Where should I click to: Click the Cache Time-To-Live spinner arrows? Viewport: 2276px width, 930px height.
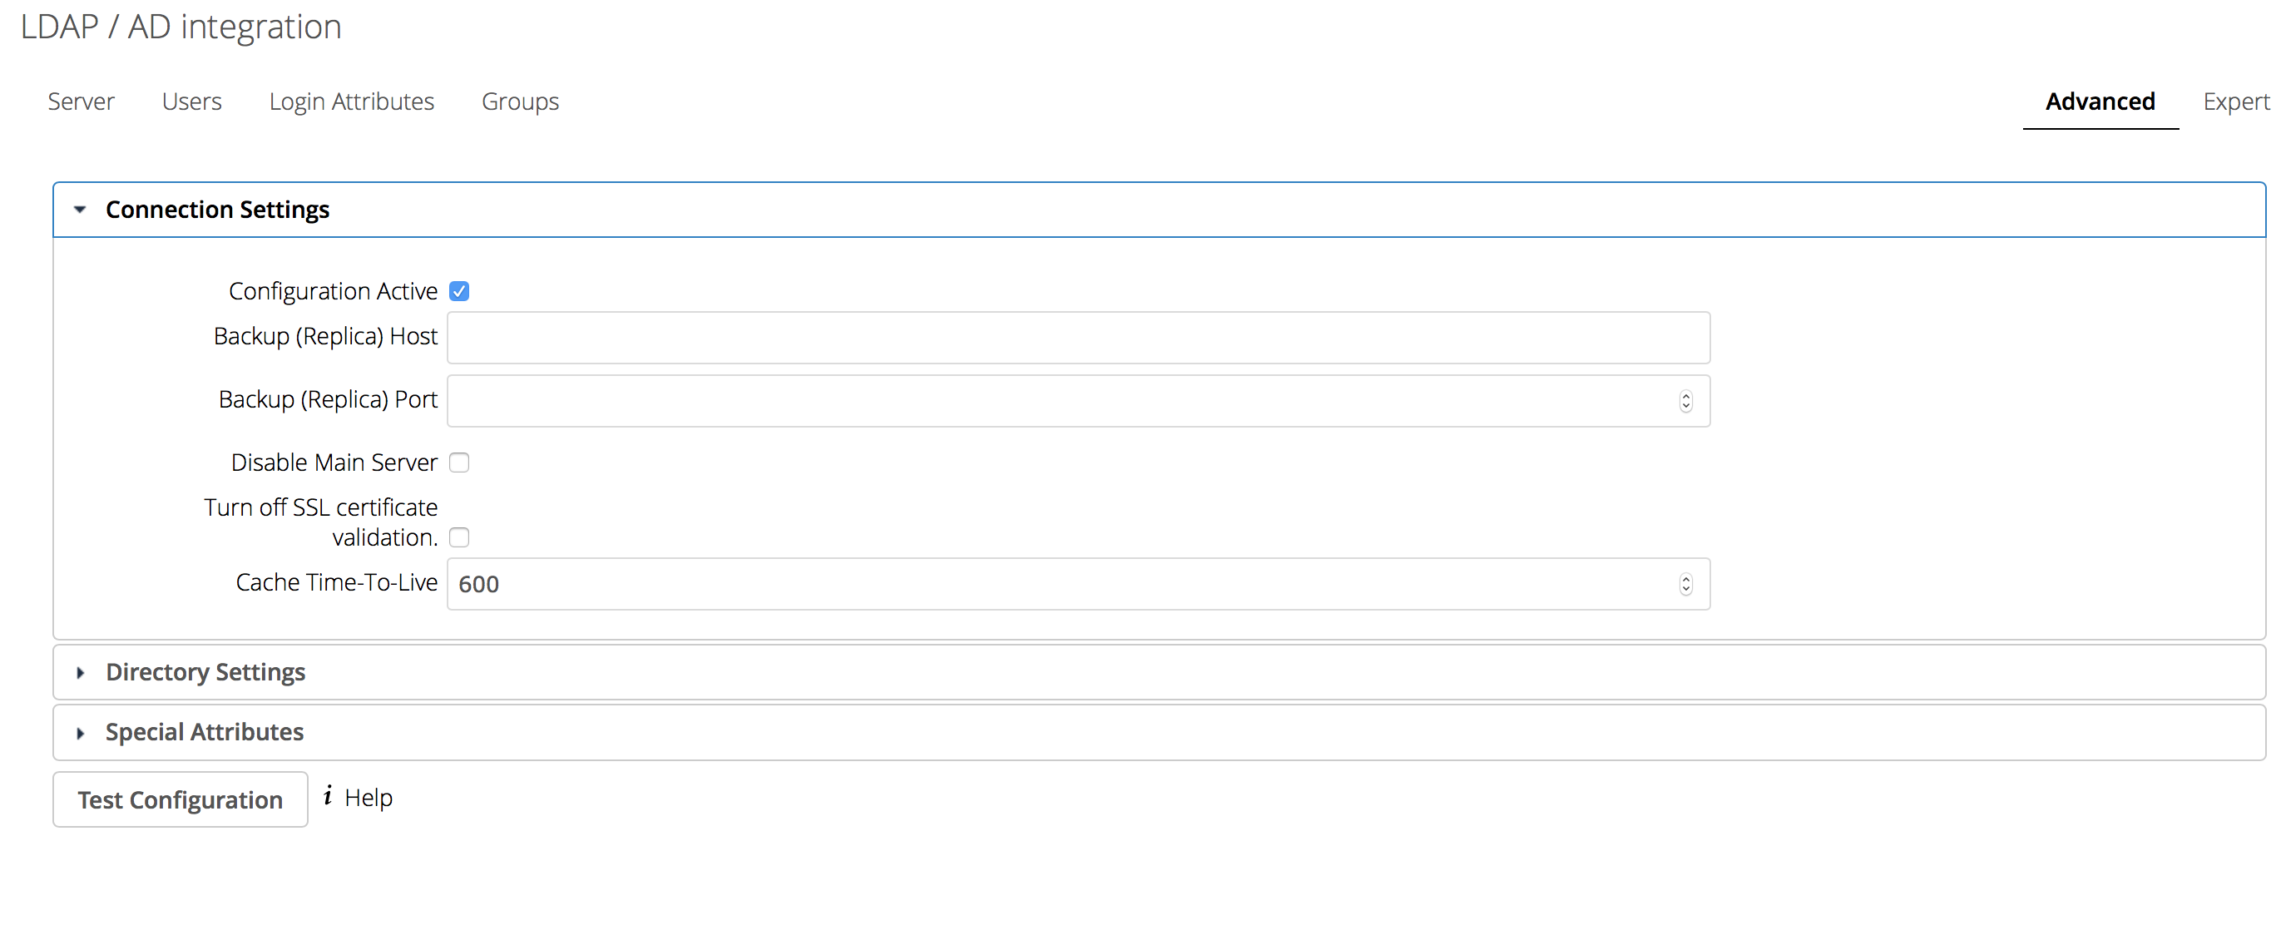tap(1686, 584)
